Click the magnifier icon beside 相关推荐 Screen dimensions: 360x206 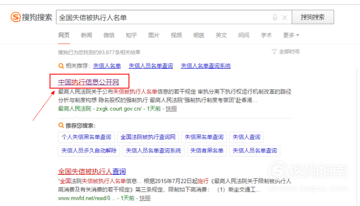[61, 66]
